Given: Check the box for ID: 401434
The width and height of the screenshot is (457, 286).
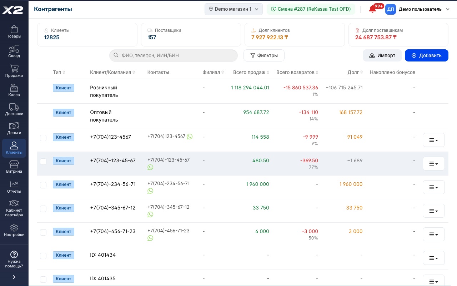Looking at the screenshot, I should tap(43, 256).
